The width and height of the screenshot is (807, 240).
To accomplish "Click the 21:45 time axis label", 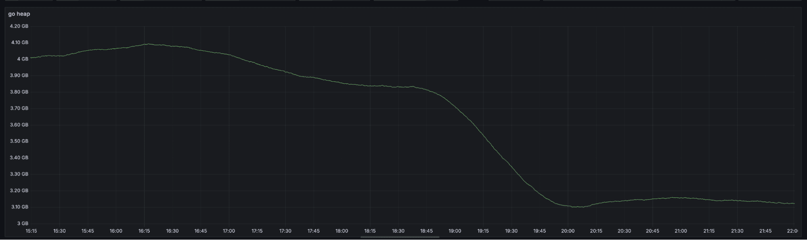I will (x=765, y=231).
